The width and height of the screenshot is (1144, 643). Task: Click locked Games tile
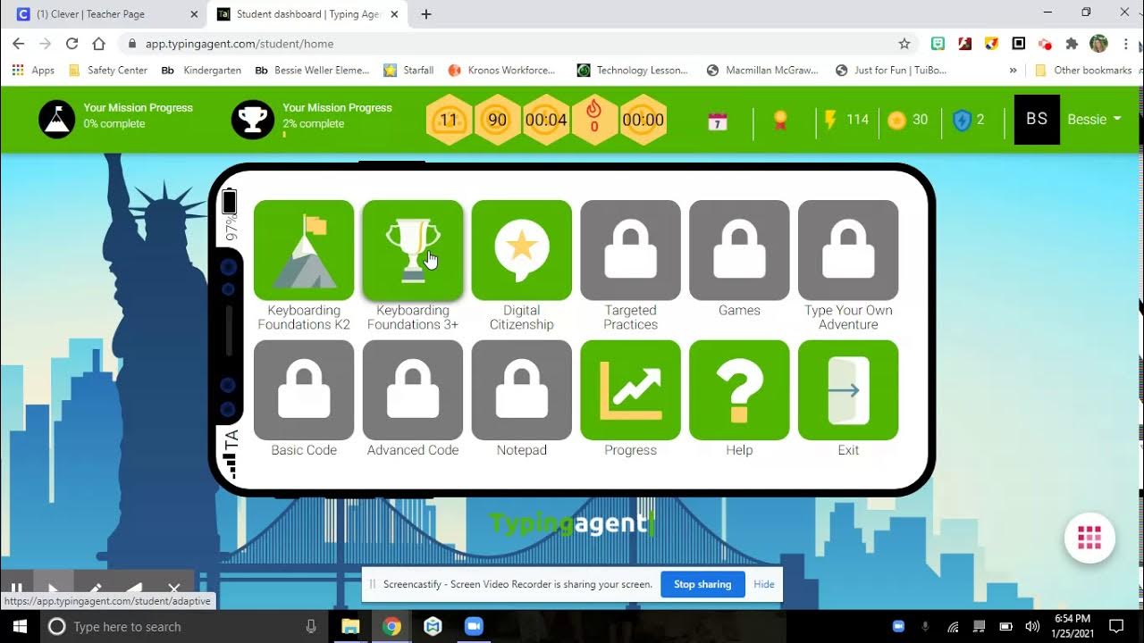(739, 250)
